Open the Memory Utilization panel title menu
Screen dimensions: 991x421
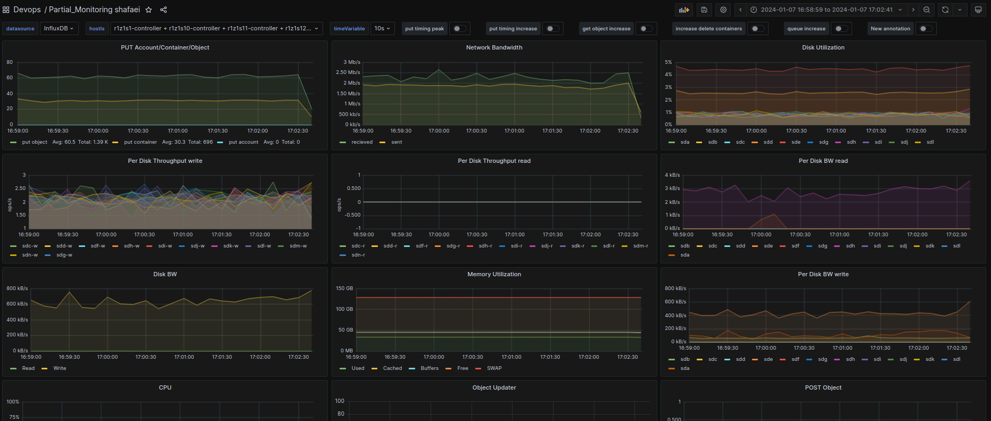pyautogui.click(x=494, y=274)
